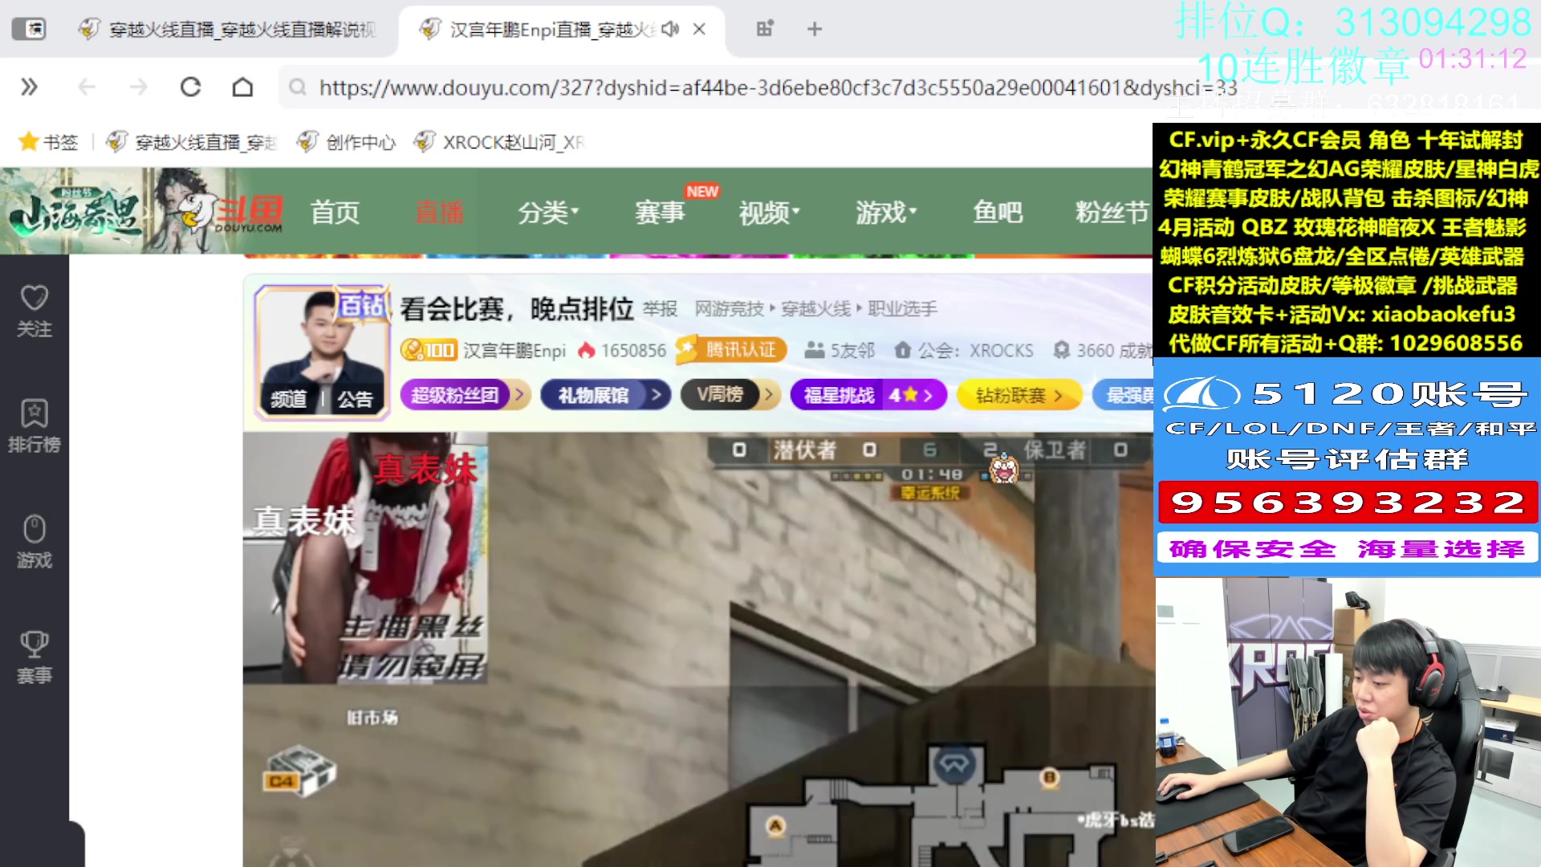The height and width of the screenshot is (867, 1541).
Task: Open the 赛事 trophy icon in sidebar
Action: 35,657
